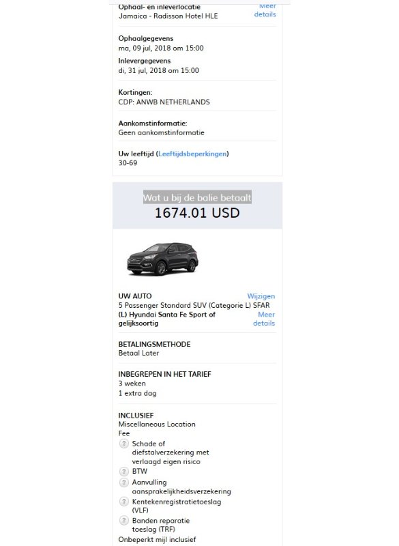
Task: Show info for Aanvulling aansprakelijkheidsverzekering
Action: tap(124, 483)
